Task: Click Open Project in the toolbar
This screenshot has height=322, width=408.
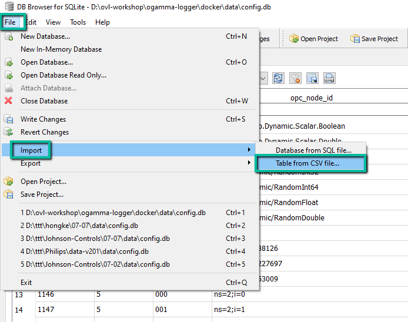Action: (313, 39)
